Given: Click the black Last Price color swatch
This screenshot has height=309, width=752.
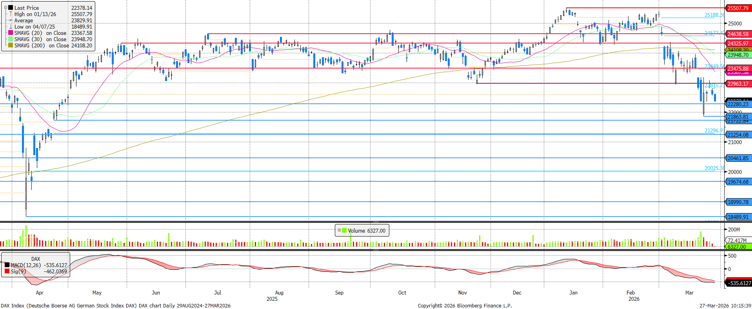Looking at the screenshot, I should (x=11, y=8).
